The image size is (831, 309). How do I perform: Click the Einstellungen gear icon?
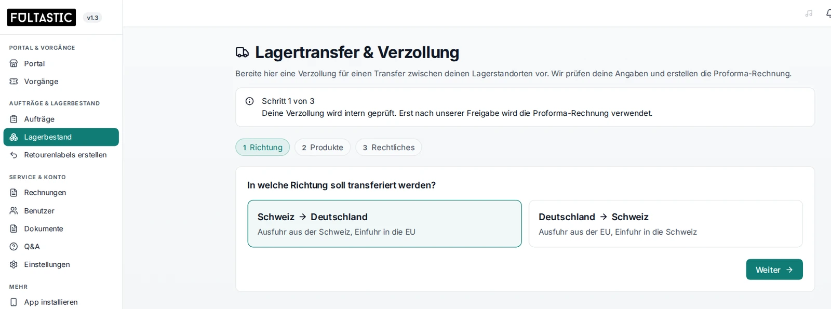click(14, 264)
